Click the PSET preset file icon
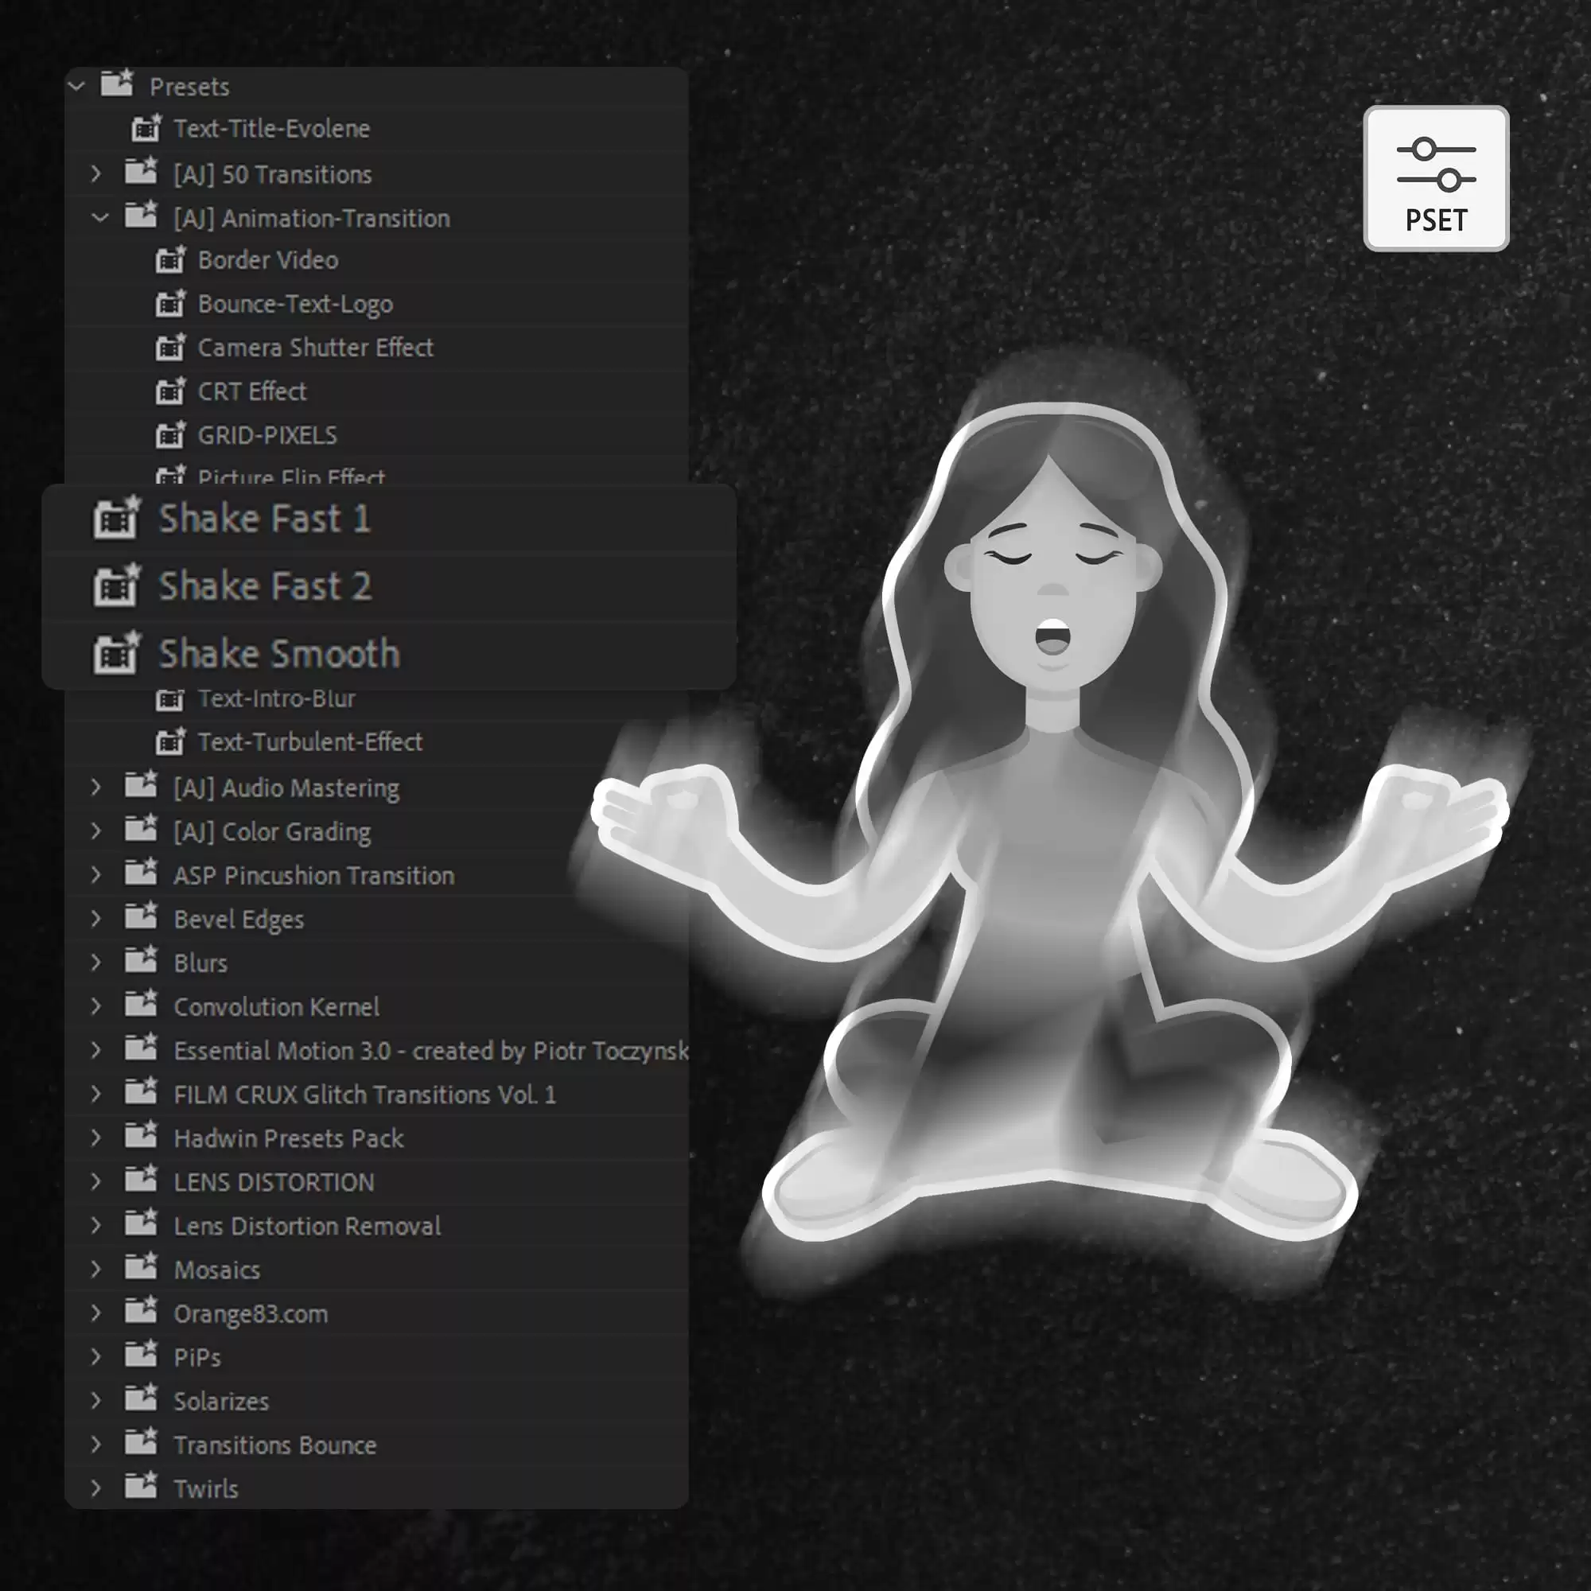 (x=1435, y=178)
